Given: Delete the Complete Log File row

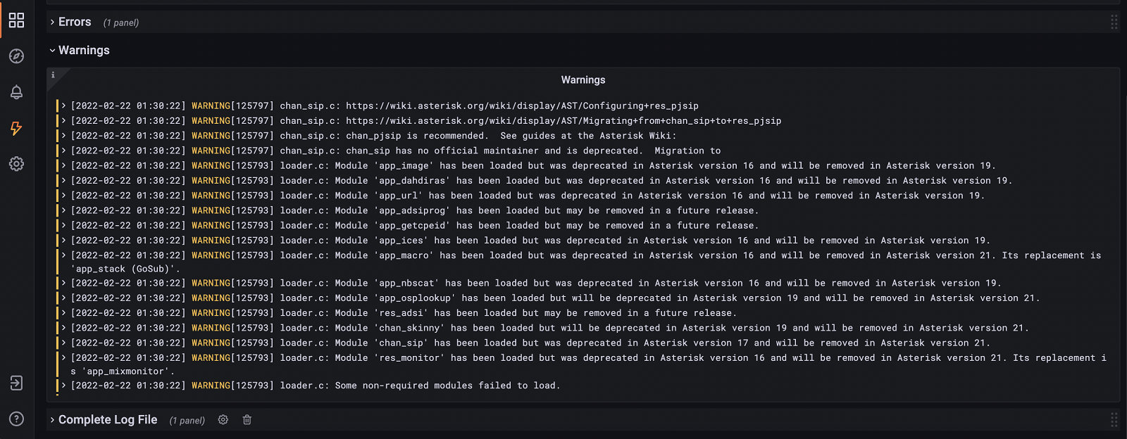Looking at the screenshot, I should 247,420.
